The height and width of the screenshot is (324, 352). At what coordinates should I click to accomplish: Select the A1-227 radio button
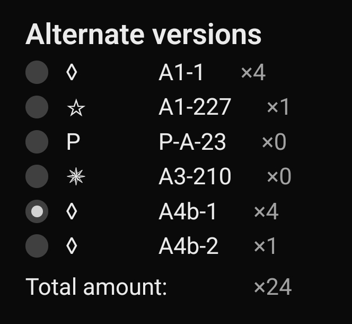tap(37, 107)
